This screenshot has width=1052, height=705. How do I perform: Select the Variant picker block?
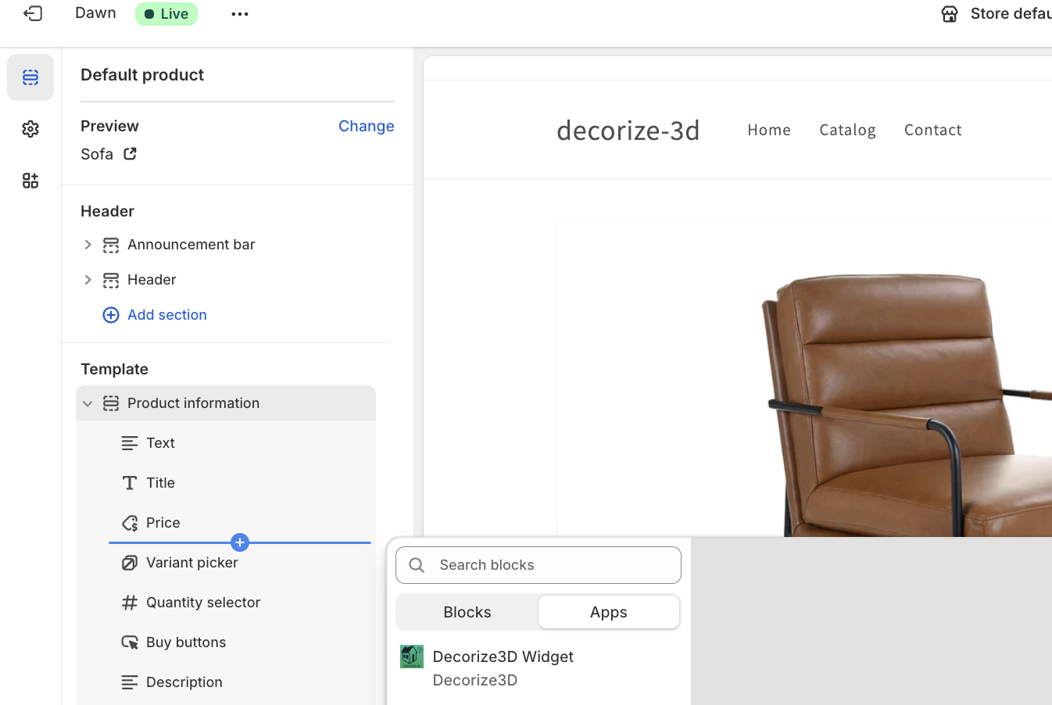click(191, 563)
